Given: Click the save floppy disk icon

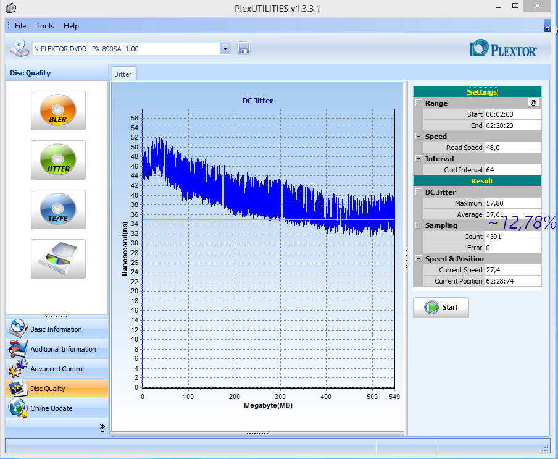Looking at the screenshot, I should [x=244, y=48].
